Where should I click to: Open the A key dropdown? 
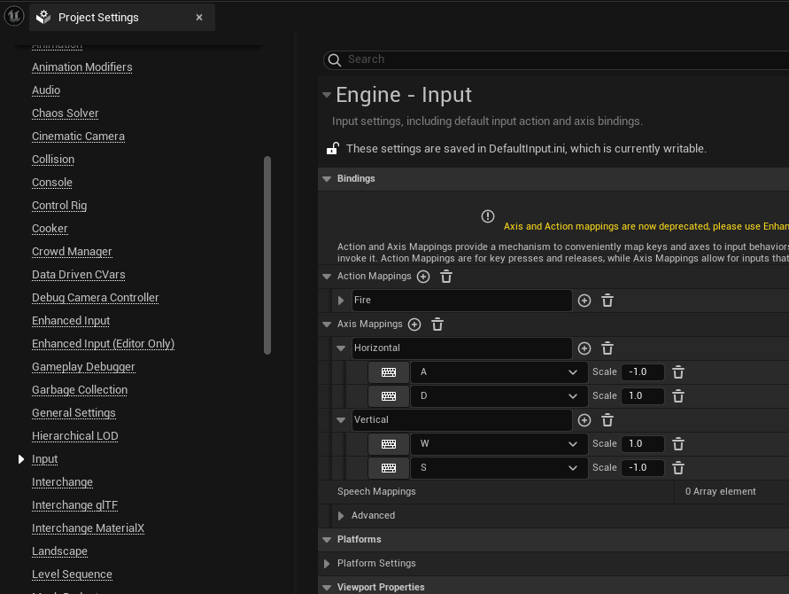pyautogui.click(x=499, y=371)
